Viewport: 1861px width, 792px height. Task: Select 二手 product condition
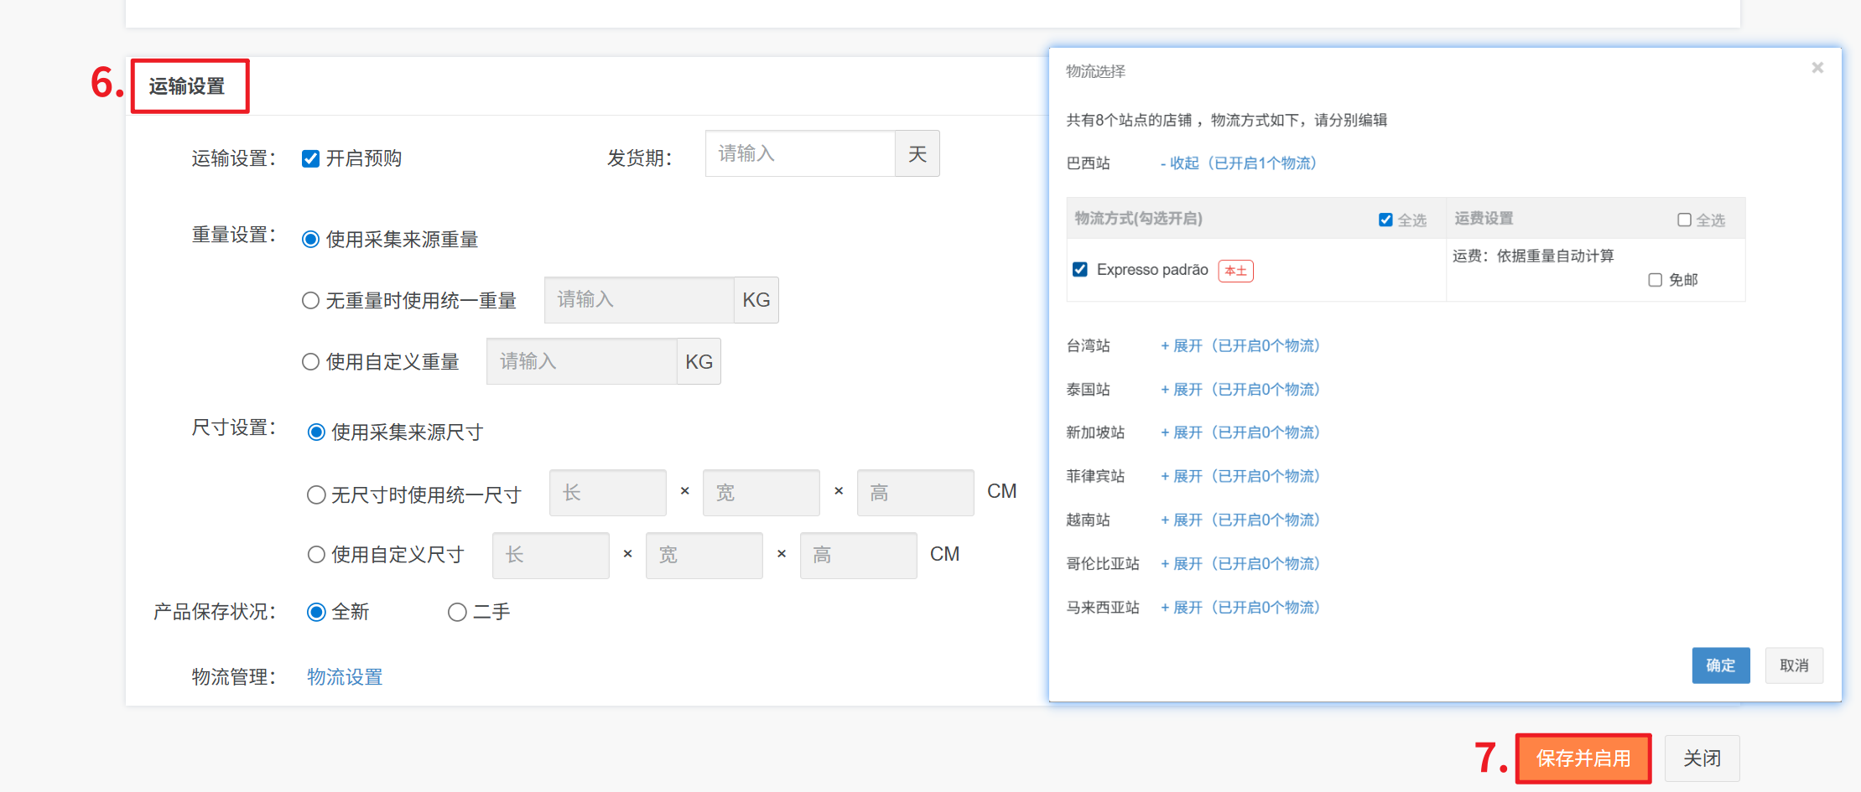click(x=457, y=613)
